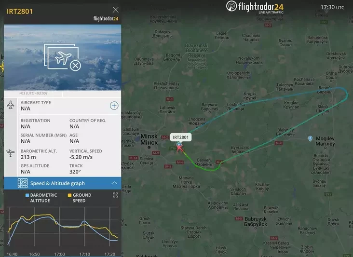Click the IRT2801 callsign label on map
Screen dimensions: 353x257
181,137
